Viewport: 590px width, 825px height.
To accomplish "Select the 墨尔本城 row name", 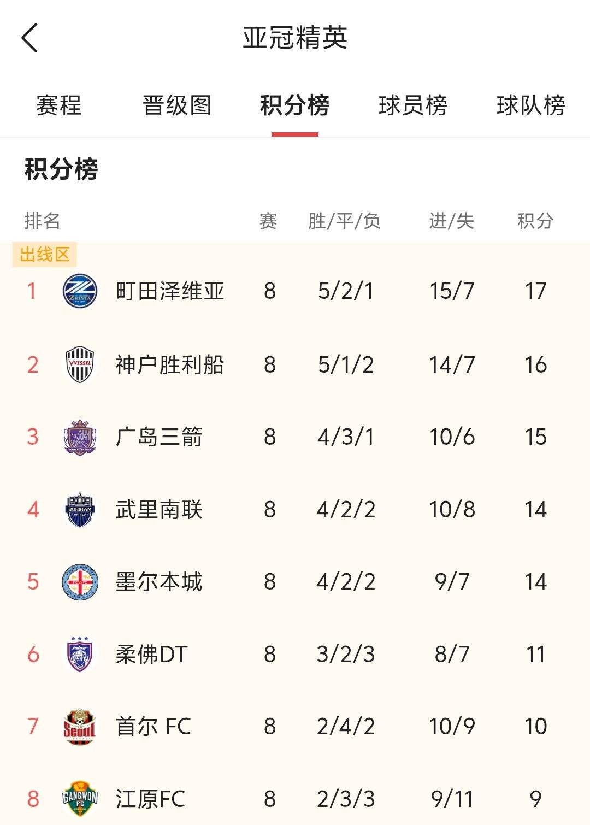I will (159, 582).
